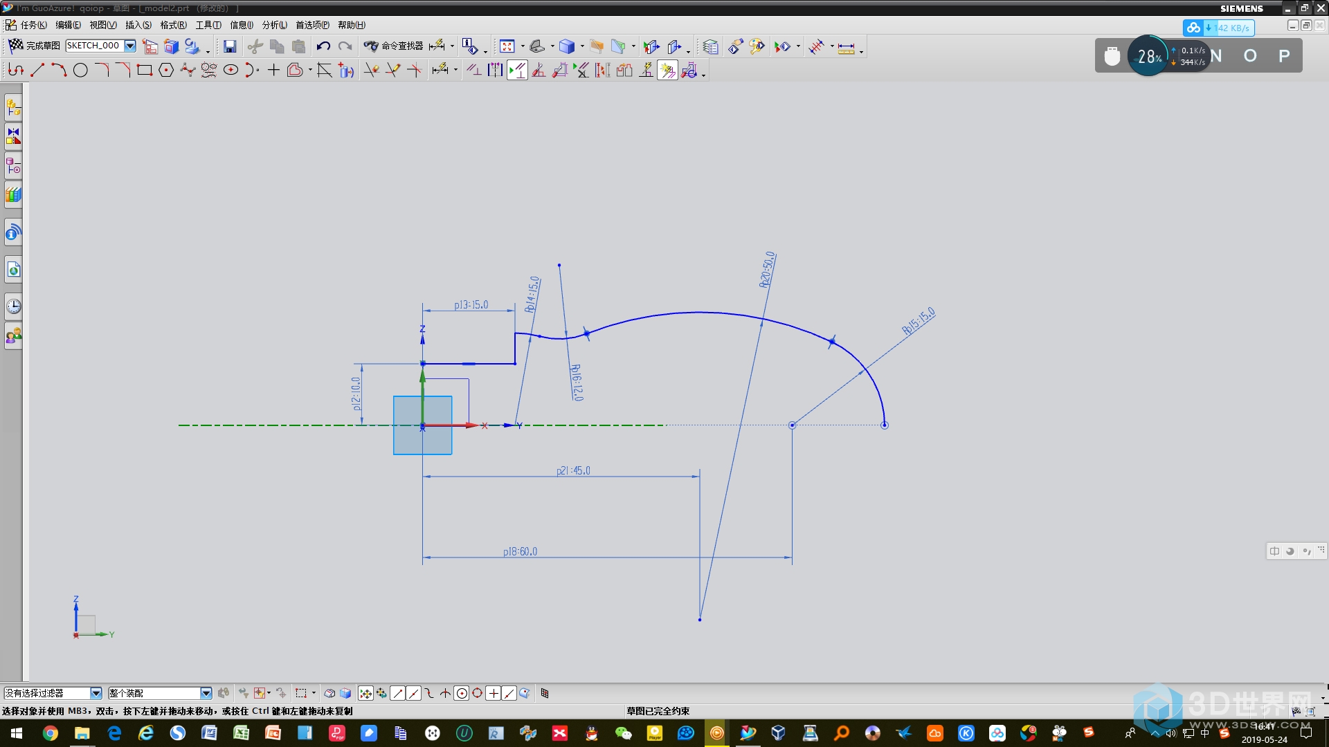Image resolution: width=1329 pixels, height=747 pixels.
Task: Select the Chamfer tool
Action: point(123,70)
